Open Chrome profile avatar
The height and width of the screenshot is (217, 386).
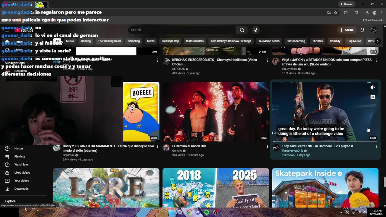pos(375,13)
